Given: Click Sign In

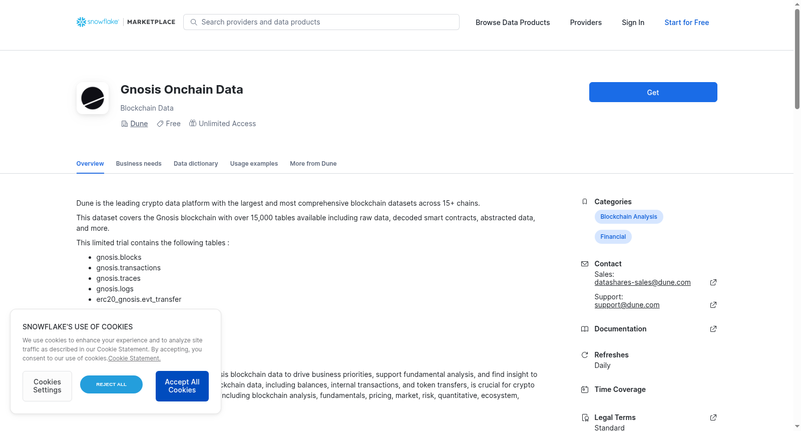Looking at the screenshot, I should (x=633, y=23).
